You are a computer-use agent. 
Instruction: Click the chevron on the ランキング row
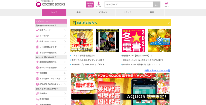[65, 36]
